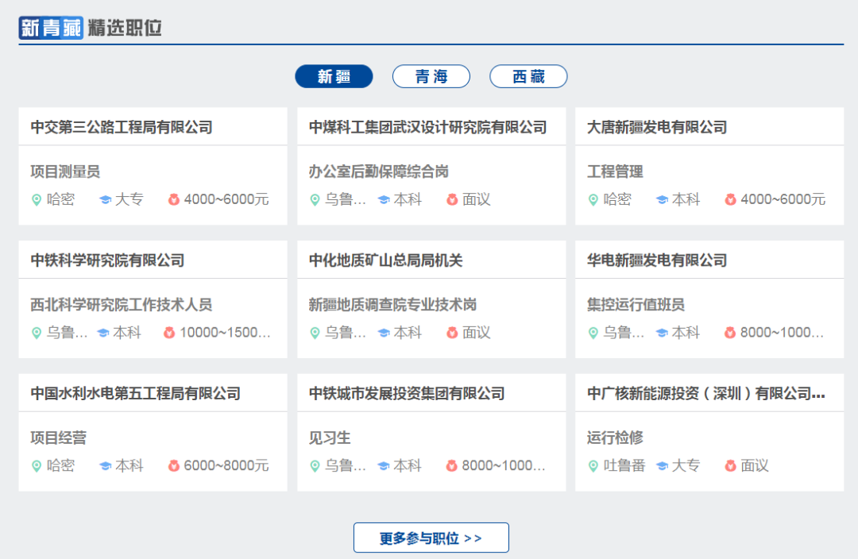This screenshot has height=559, width=858.
Task: Switch to the 新疆 region tab
Action: coord(334,76)
